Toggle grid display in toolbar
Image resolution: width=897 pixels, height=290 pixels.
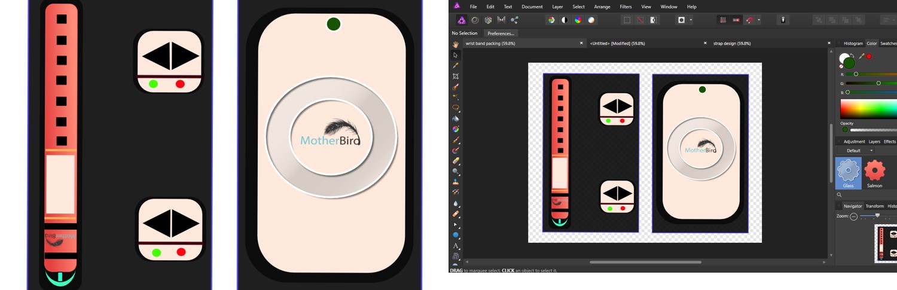pyautogui.click(x=723, y=20)
